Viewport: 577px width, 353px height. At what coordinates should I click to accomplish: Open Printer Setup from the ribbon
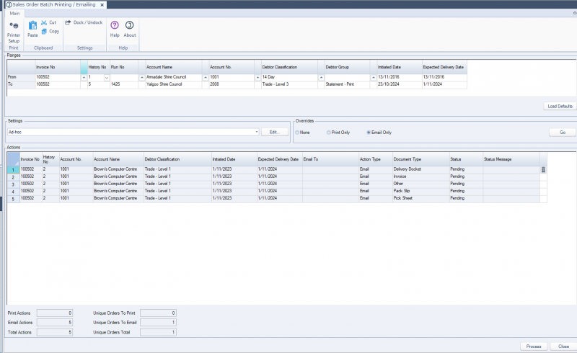pyautogui.click(x=14, y=30)
